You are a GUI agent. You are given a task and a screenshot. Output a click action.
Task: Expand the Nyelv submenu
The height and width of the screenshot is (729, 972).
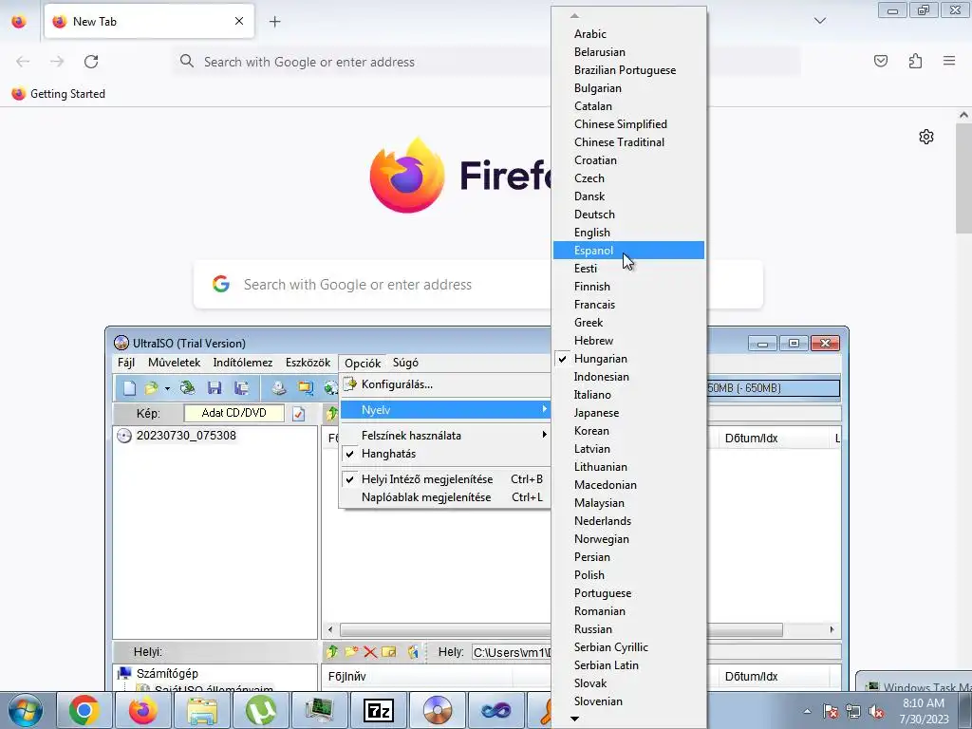coord(444,410)
